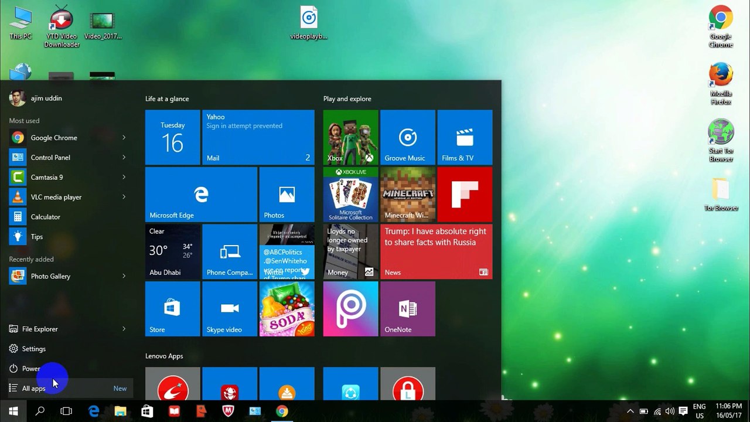Expand the VLC media player jump list arrow
Image resolution: width=750 pixels, height=422 pixels.
(124, 197)
